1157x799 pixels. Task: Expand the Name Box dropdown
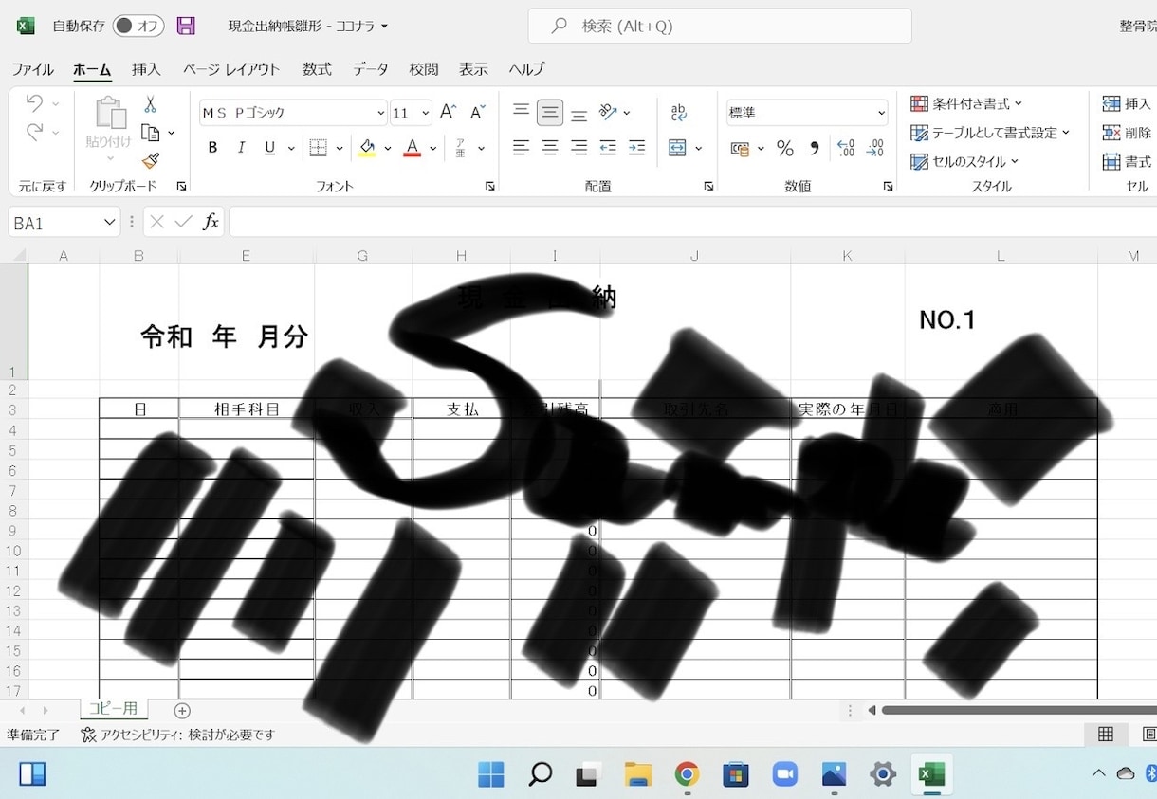110,223
